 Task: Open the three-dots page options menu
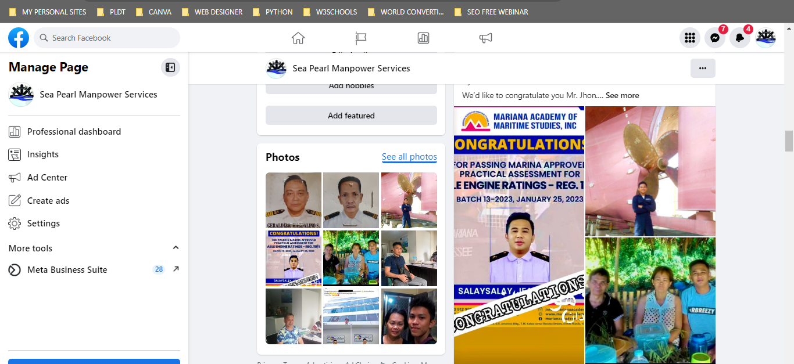pos(703,68)
